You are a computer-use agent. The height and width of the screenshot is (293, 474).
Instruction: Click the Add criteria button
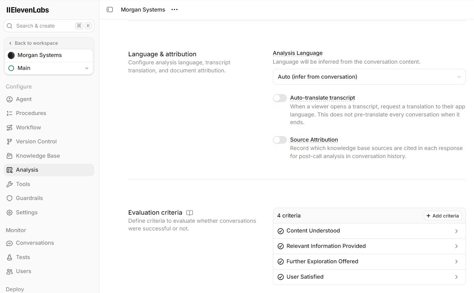tap(442, 216)
